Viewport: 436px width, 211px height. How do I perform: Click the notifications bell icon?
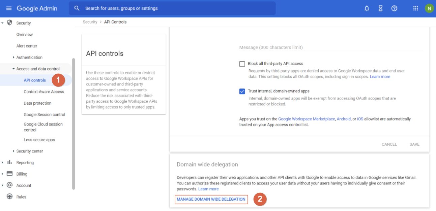367,8
